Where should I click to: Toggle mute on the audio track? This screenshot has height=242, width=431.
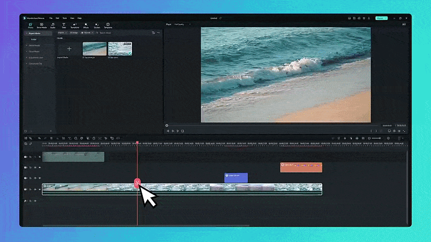35,201
